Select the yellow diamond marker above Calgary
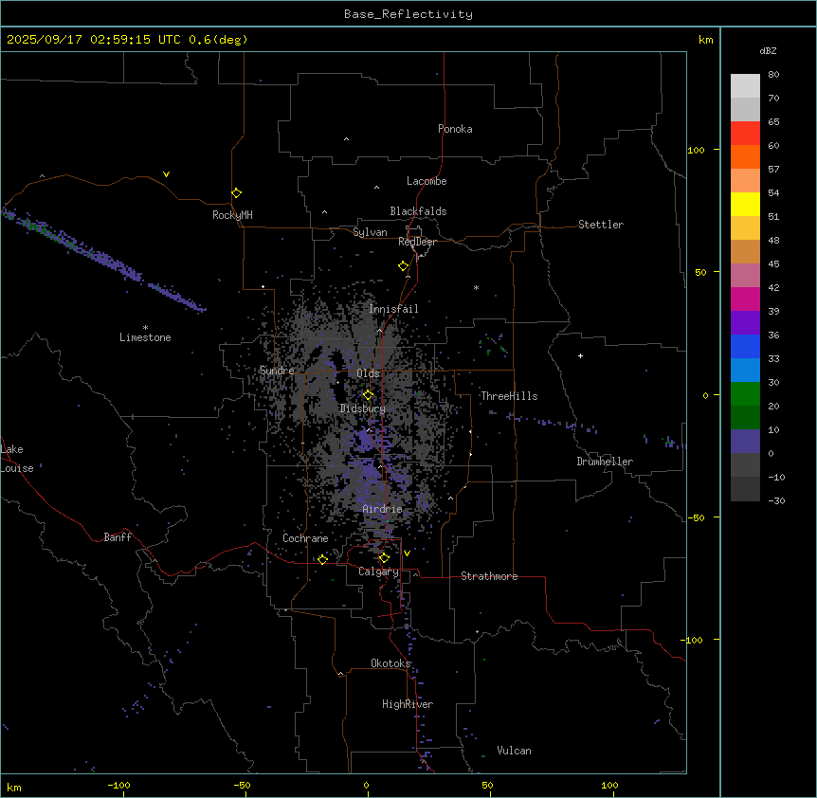817x798 pixels. (384, 557)
